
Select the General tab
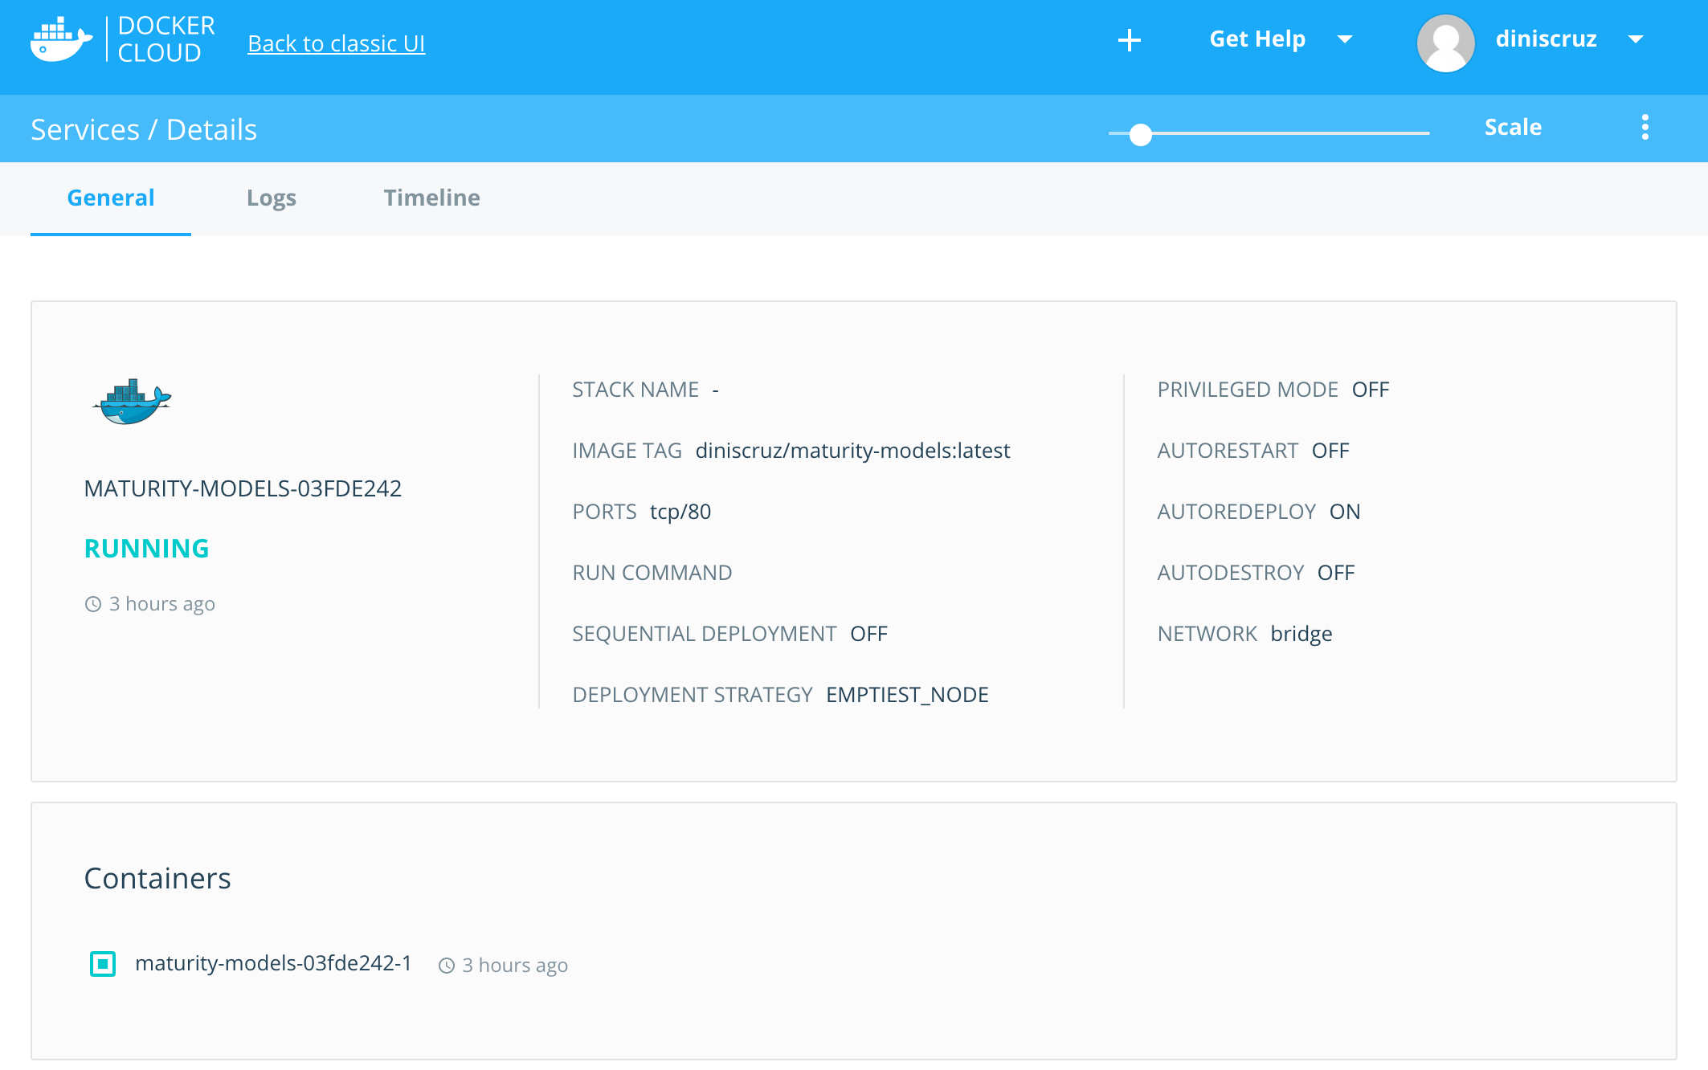111,198
